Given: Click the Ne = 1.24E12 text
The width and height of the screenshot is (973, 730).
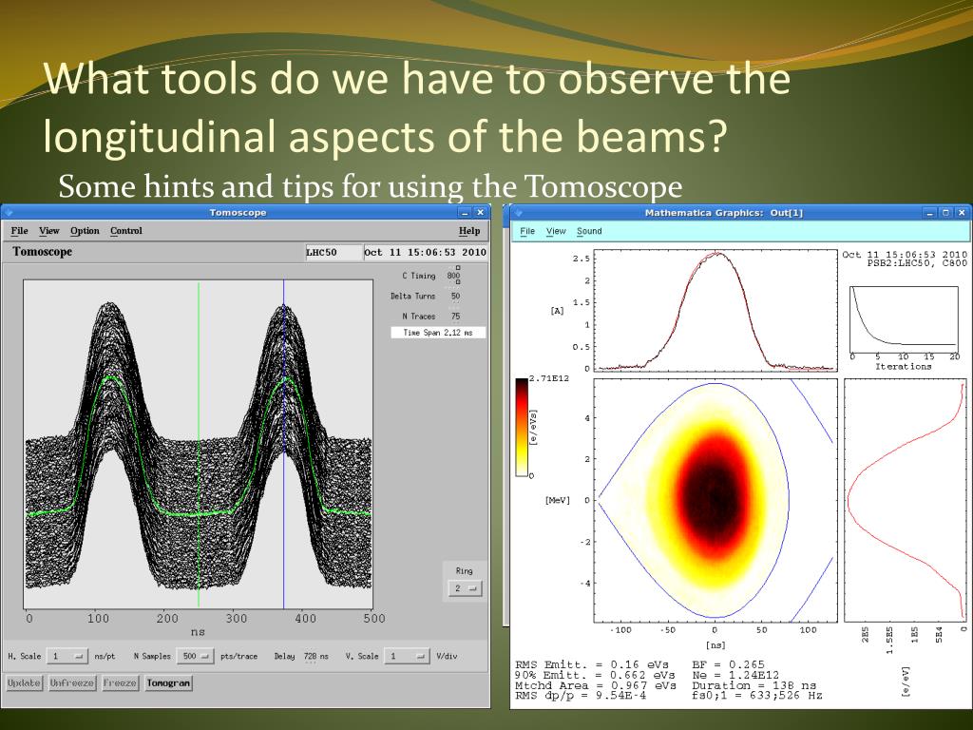Looking at the screenshot, I should tap(736, 676).
